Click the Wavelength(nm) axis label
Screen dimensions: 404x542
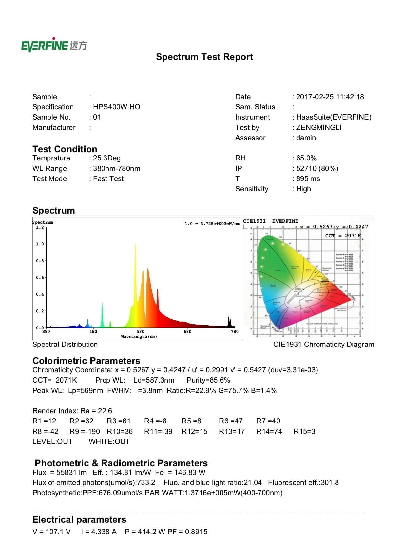[139, 336]
